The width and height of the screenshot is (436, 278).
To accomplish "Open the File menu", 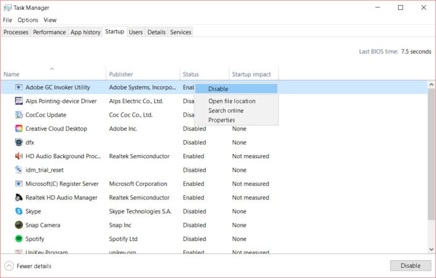I will [7, 20].
